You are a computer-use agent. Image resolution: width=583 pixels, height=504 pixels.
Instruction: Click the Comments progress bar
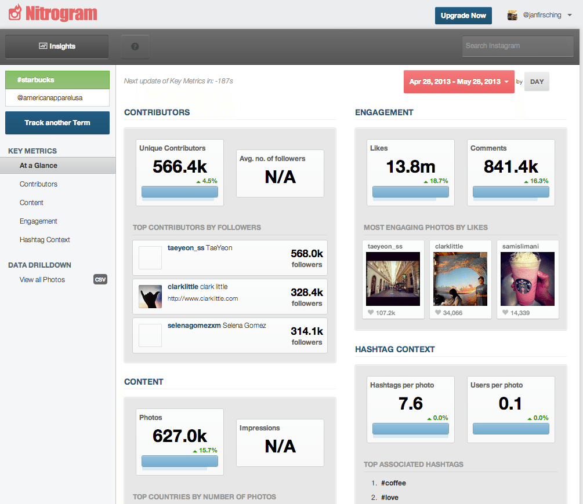pyautogui.click(x=511, y=192)
